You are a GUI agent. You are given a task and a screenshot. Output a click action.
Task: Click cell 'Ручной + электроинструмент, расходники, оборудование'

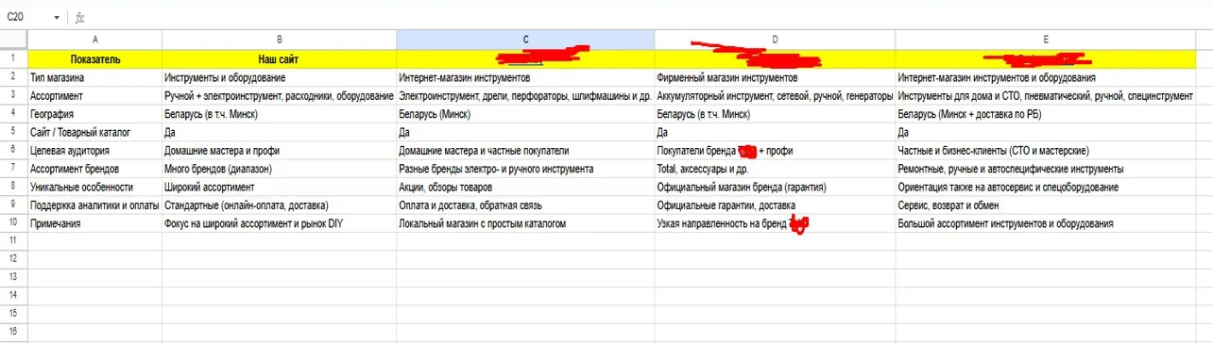click(279, 95)
